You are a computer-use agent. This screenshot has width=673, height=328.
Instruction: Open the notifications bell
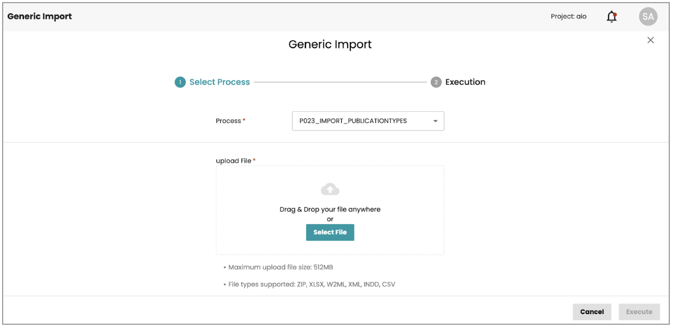click(611, 17)
